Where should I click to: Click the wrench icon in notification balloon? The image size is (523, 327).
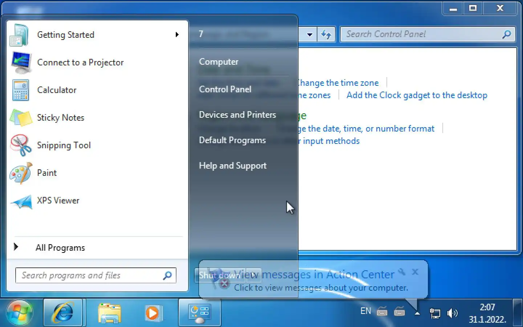(402, 271)
